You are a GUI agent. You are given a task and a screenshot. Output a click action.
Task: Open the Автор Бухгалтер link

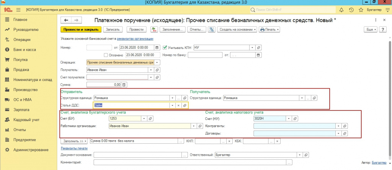[x=379, y=162]
